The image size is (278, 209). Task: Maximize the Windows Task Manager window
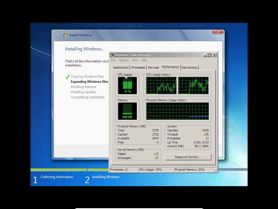(x=210, y=55)
